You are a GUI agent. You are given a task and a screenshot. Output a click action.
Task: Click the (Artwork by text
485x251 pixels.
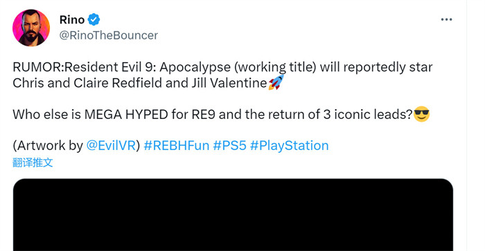pos(48,145)
